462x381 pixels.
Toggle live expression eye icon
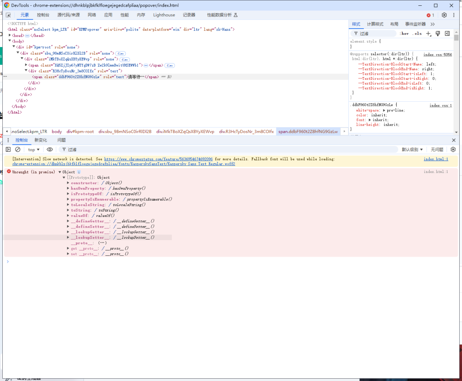(50, 149)
